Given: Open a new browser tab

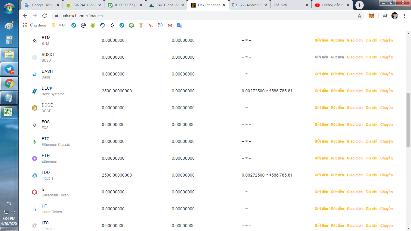Looking at the screenshot, I should [360, 5].
